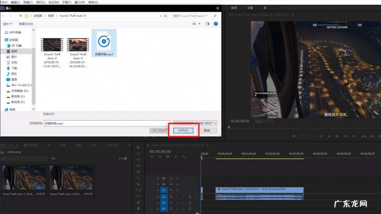Click the 打开(O) button
381x214 pixels.
coord(183,130)
